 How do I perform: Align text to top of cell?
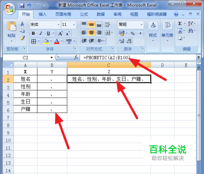point(84,24)
